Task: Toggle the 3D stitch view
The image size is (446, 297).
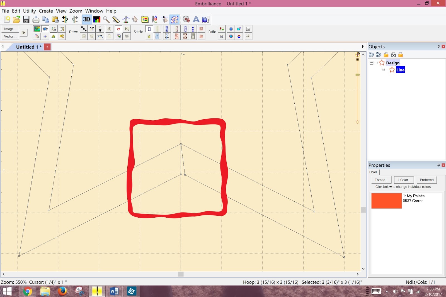Action: 87,19
